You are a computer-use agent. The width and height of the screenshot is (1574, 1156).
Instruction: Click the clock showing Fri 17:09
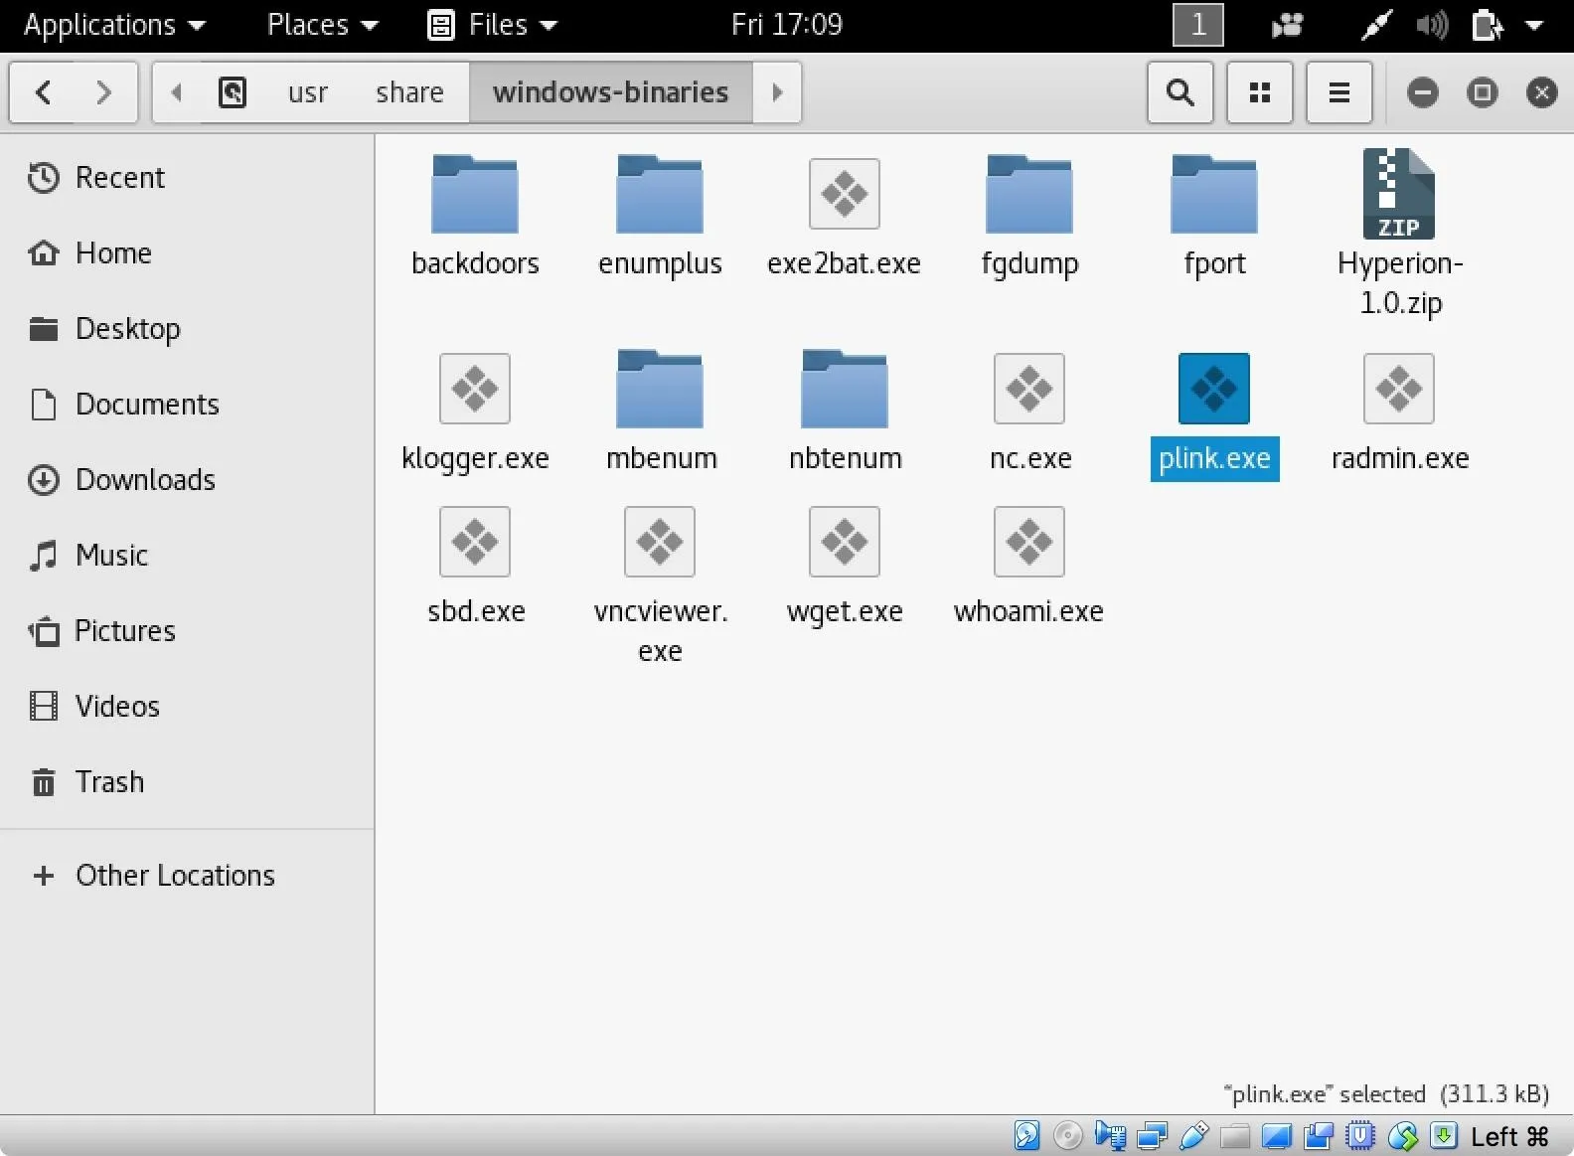[x=786, y=25]
